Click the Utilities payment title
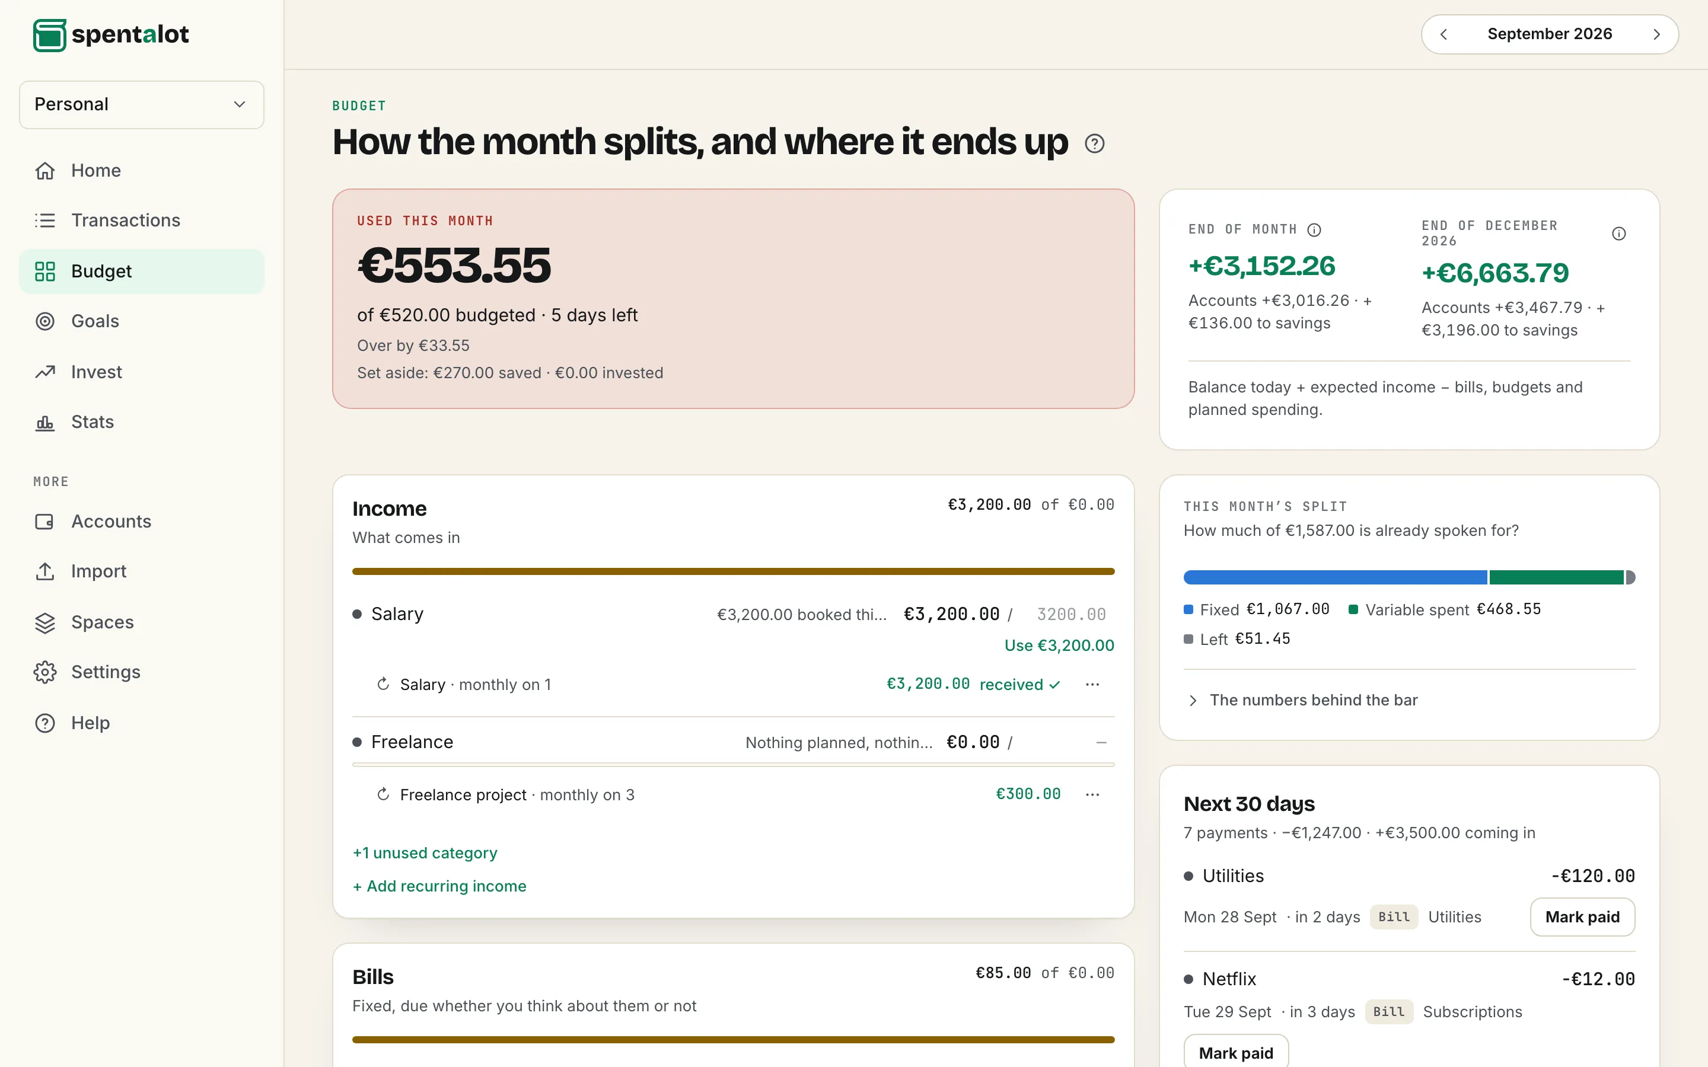1708x1067 pixels. click(1233, 876)
